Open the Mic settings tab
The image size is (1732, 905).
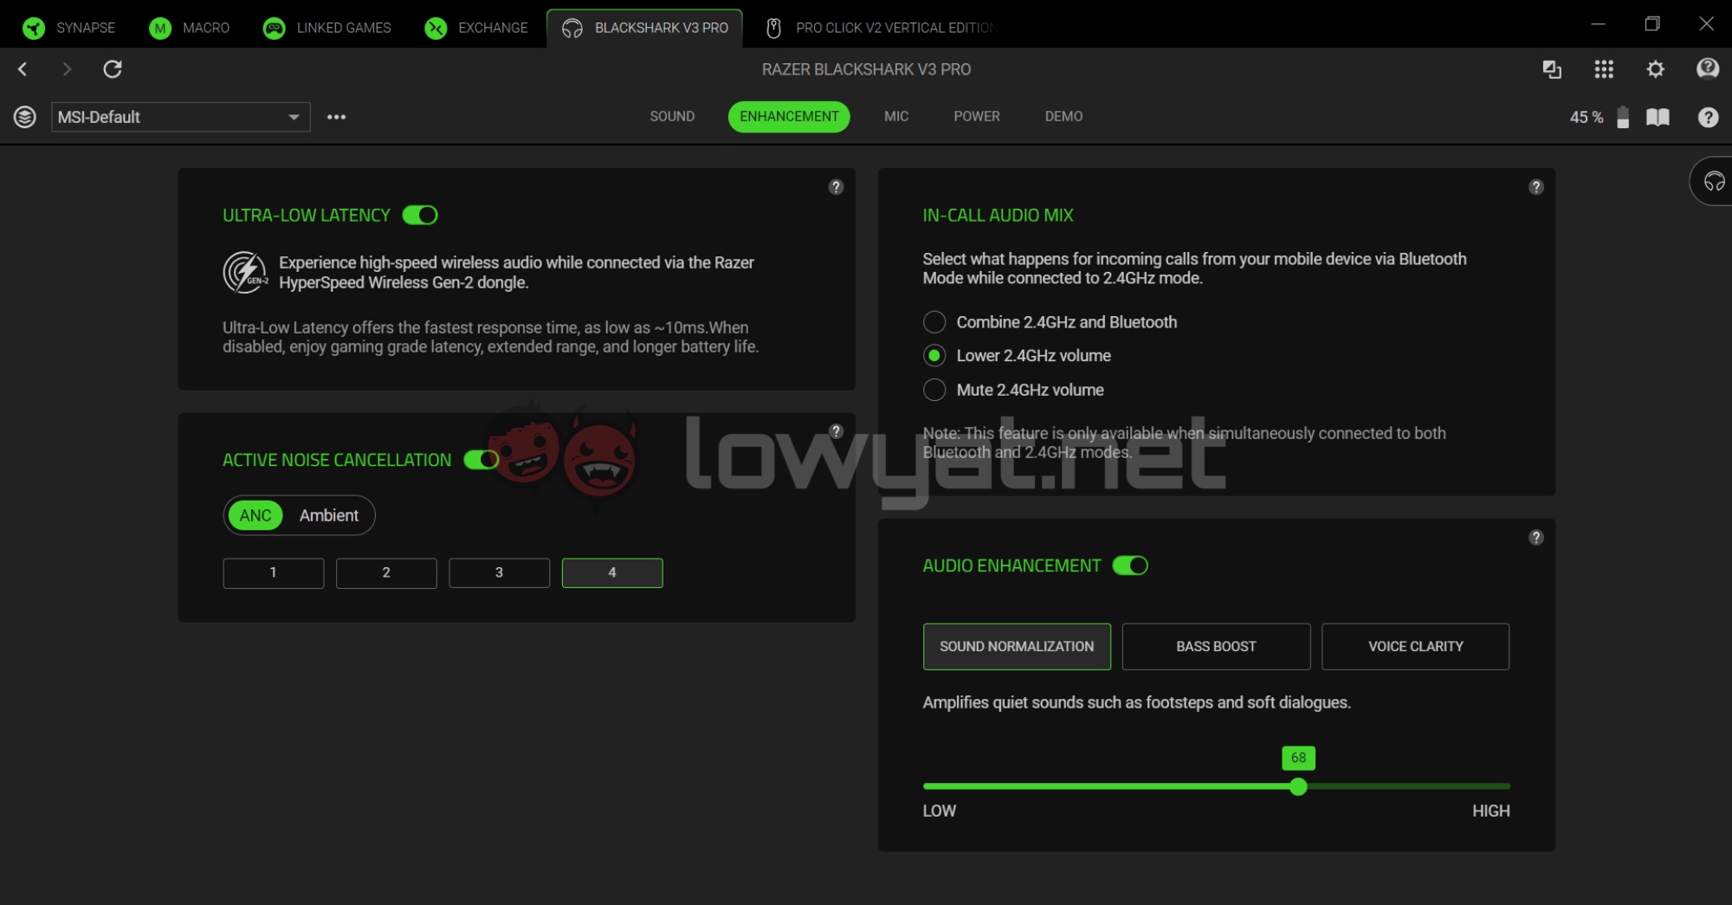pos(896,117)
